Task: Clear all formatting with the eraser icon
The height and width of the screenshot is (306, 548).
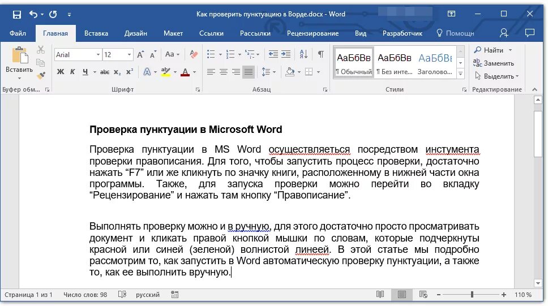Action: (x=193, y=54)
